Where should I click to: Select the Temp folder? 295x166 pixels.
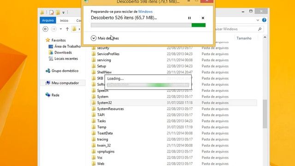[x=101, y=127]
